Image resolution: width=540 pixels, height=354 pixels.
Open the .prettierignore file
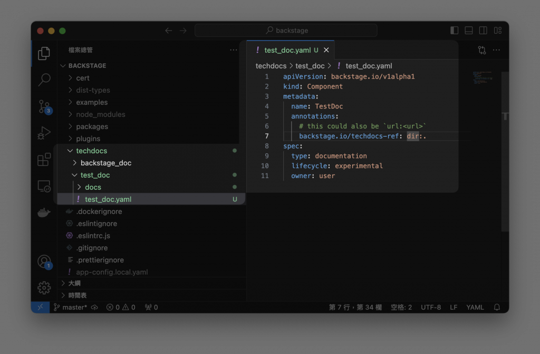151,260
